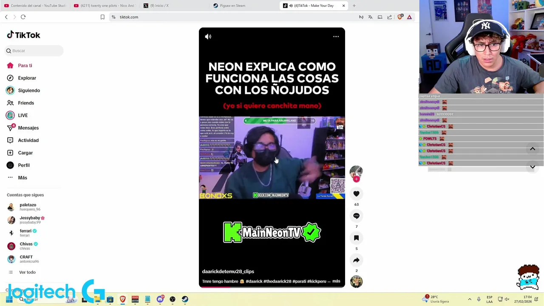Screen dimensions: 544x306
Task: Go to next video with down chevron
Action: click(x=533, y=167)
